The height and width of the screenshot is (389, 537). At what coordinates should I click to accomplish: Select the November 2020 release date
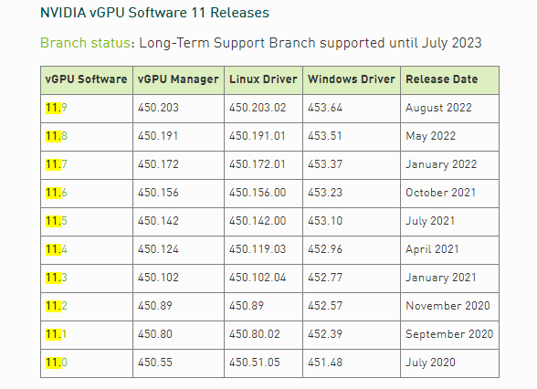[447, 306]
